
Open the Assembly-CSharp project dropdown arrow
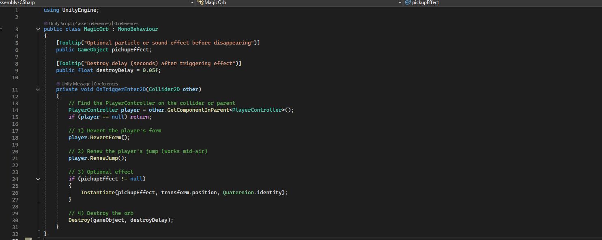pos(192,2)
